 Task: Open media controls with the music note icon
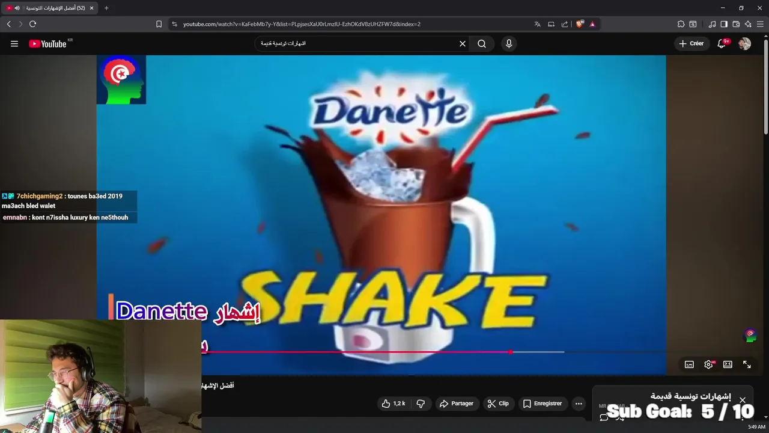point(712,24)
